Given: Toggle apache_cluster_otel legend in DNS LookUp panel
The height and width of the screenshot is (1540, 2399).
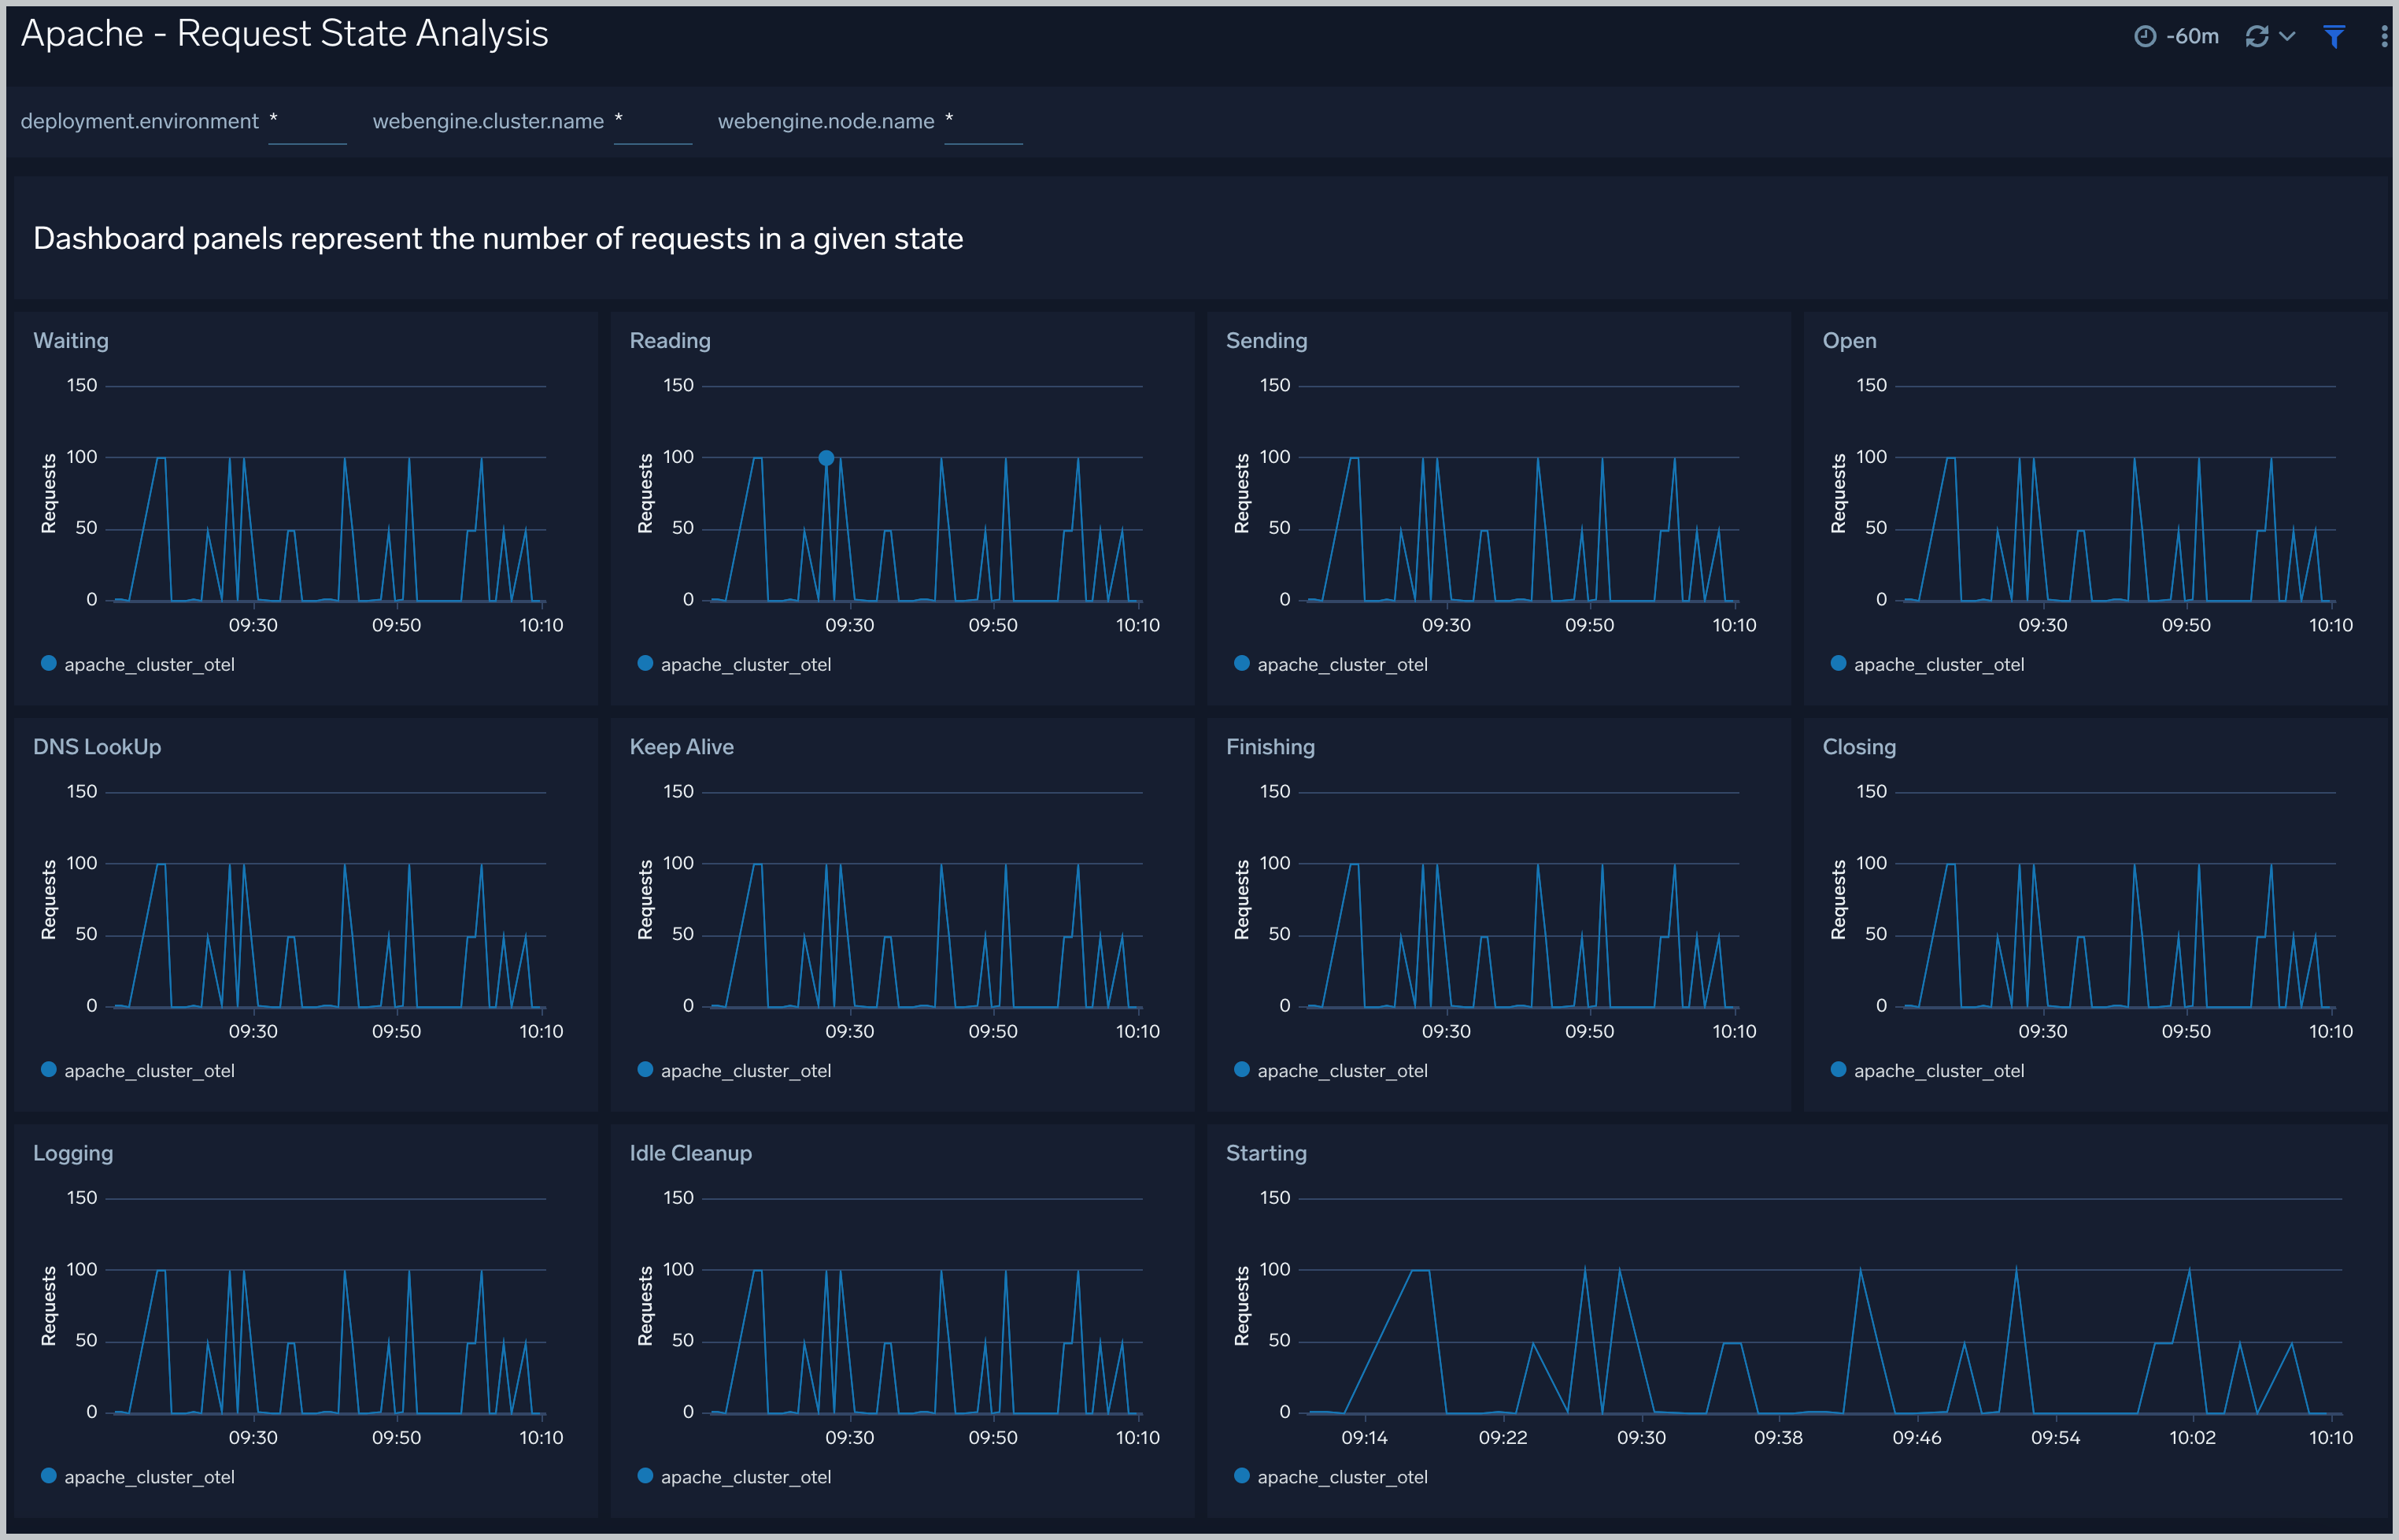Looking at the screenshot, I should click(x=138, y=1070).
